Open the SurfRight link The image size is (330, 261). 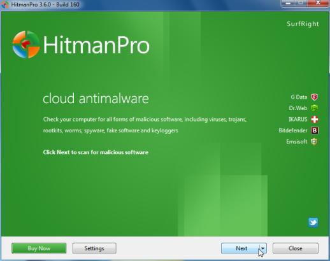303,24
